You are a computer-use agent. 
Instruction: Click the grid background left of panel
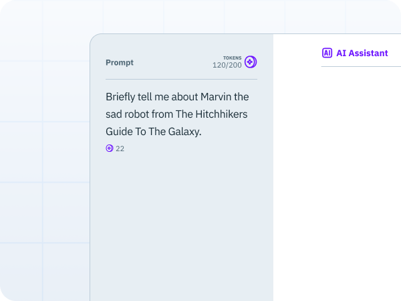click(x=43, y=154)
